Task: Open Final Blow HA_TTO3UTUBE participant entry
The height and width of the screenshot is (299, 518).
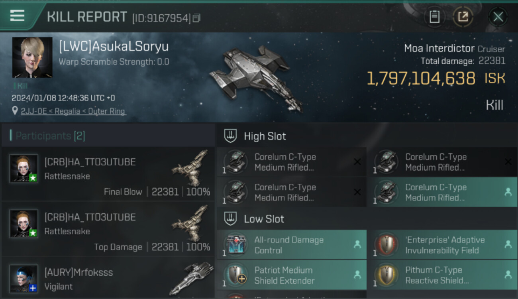Action: [x=108, y=173]
